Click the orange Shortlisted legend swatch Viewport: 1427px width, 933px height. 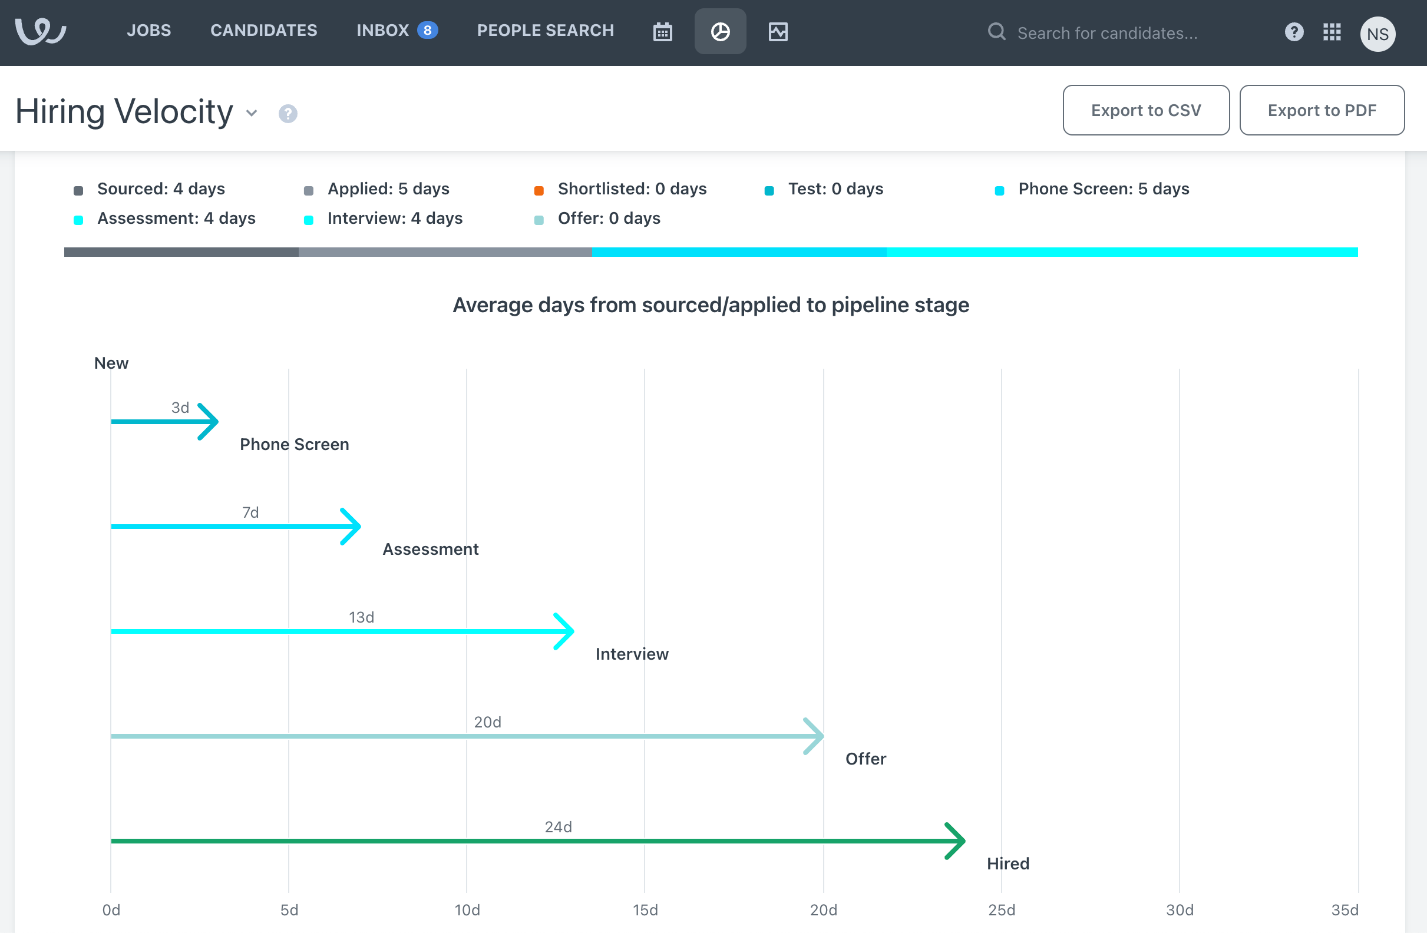tap(539, 191)
